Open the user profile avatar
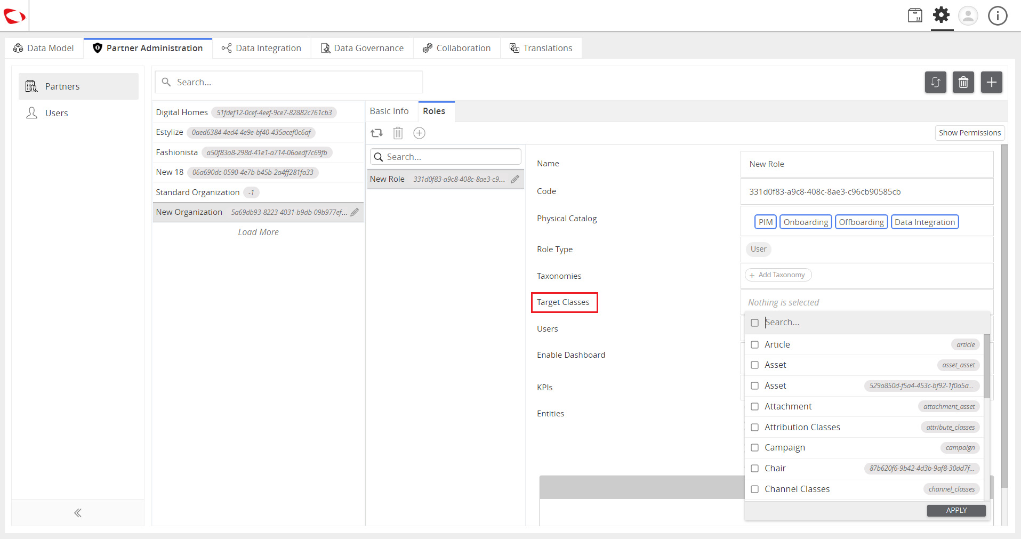The height and width of the screenshot is (539, 1021). (x=968, y=15)
